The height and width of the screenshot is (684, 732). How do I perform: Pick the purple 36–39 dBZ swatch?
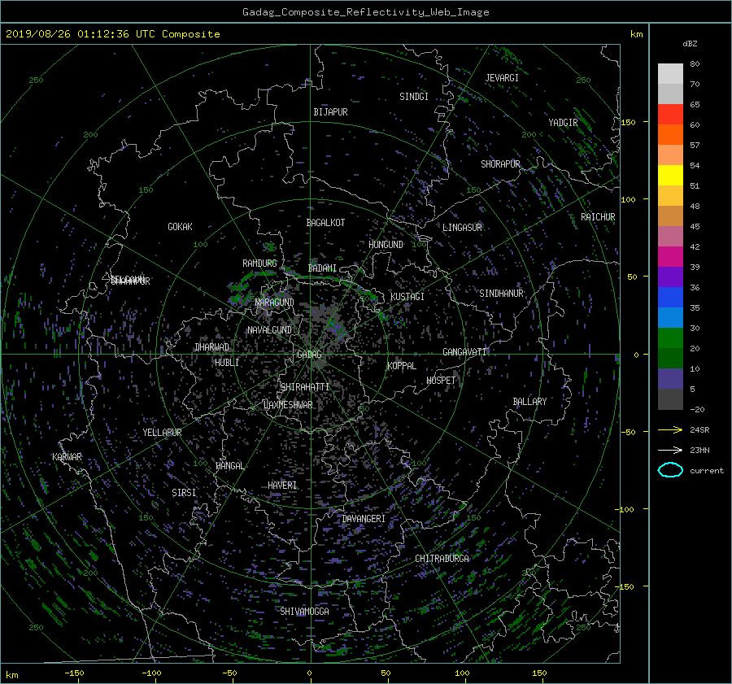[x=670, y=277]
